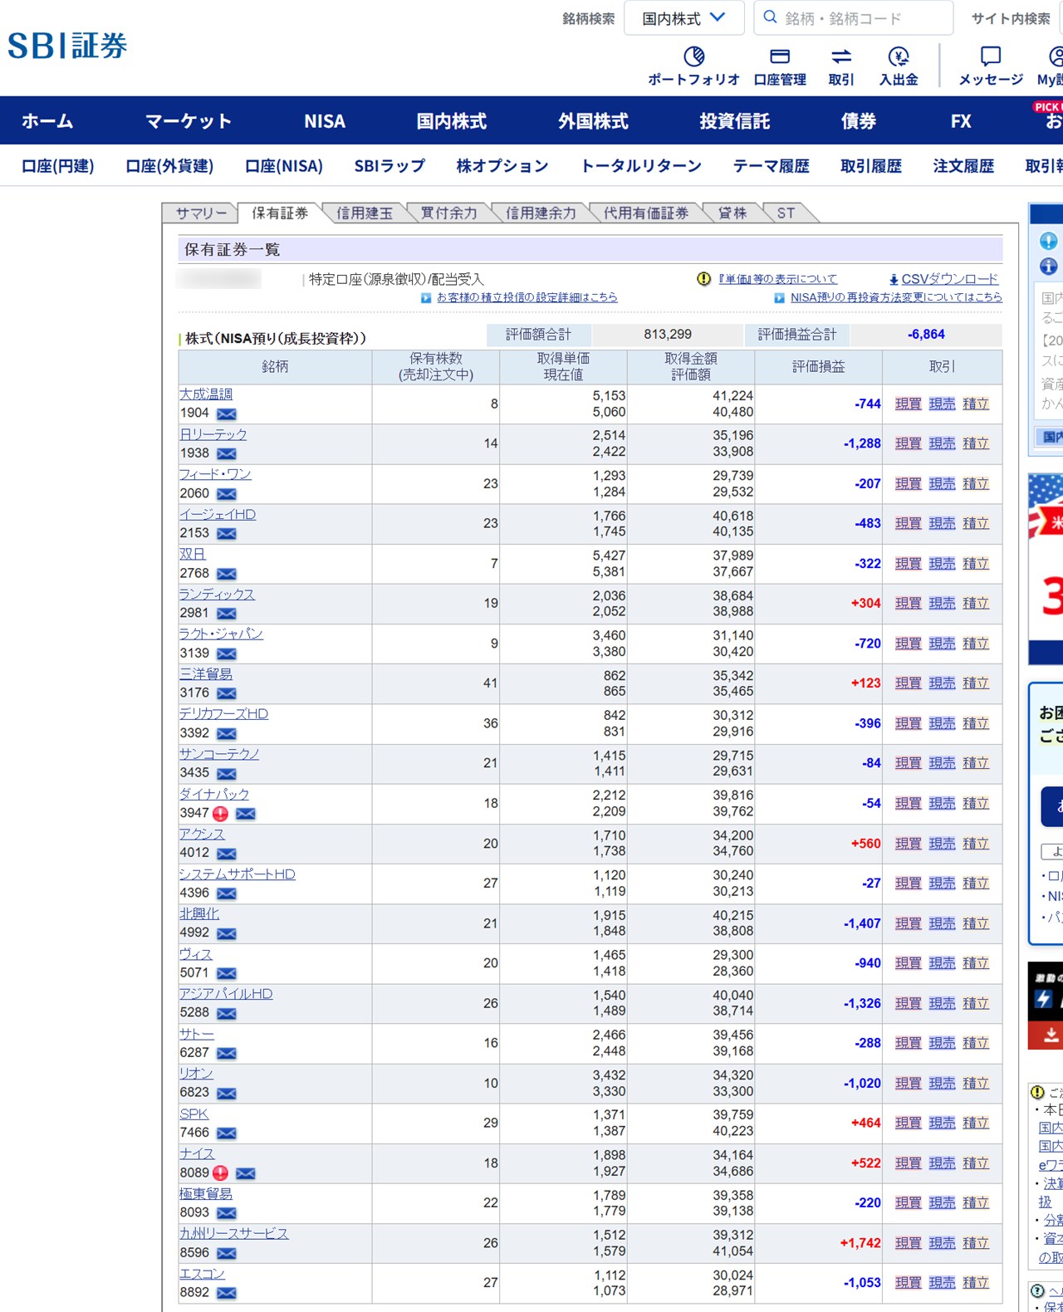
Task: Click the mail icon for イージェイHD 2153
Action: (x=227, y=533)
